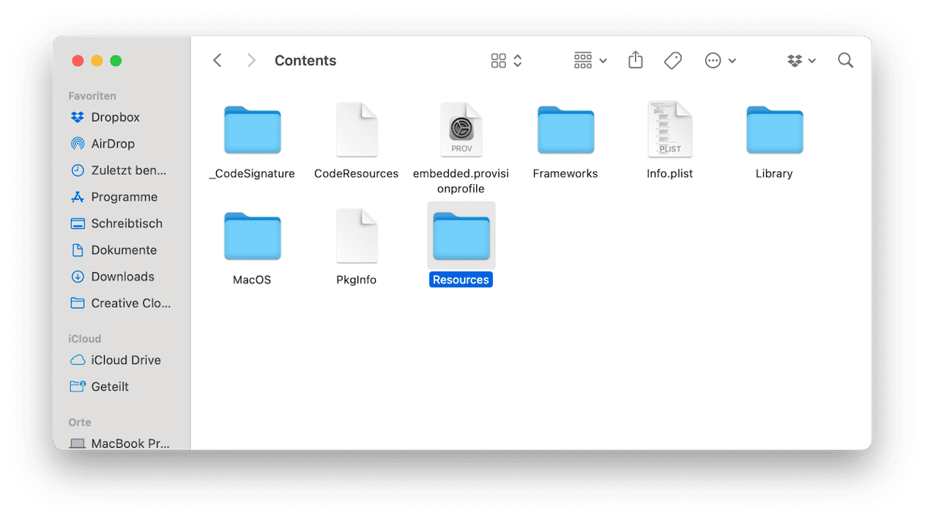Open the more actions ellipsis menu

point(720,61)
